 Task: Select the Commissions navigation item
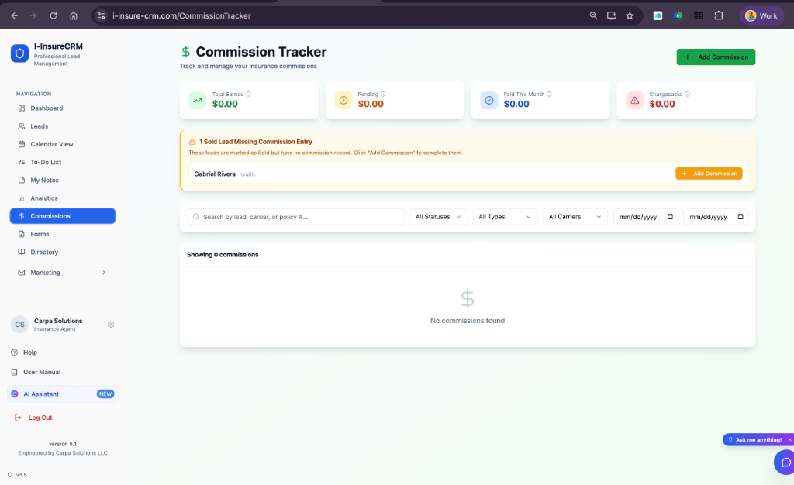pos(62,216)
